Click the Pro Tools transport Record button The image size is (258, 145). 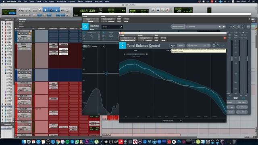[x=167, y=10]
